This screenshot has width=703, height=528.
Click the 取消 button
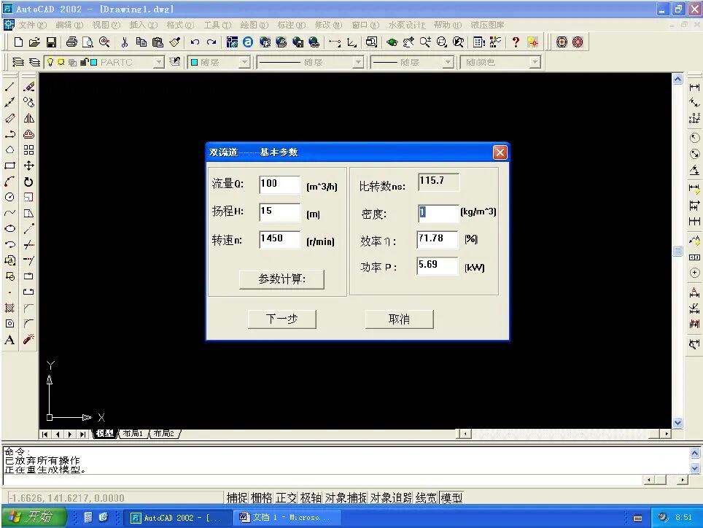pos(399,319)
